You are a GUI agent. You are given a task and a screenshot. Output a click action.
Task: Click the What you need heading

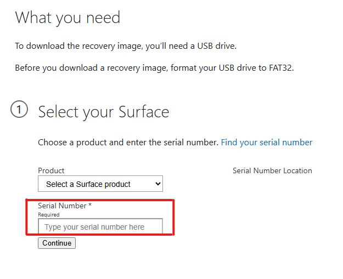(x=68, y=18)
